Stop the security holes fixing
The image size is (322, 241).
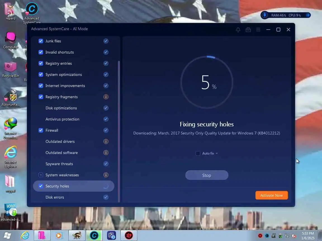coord(207,175)
